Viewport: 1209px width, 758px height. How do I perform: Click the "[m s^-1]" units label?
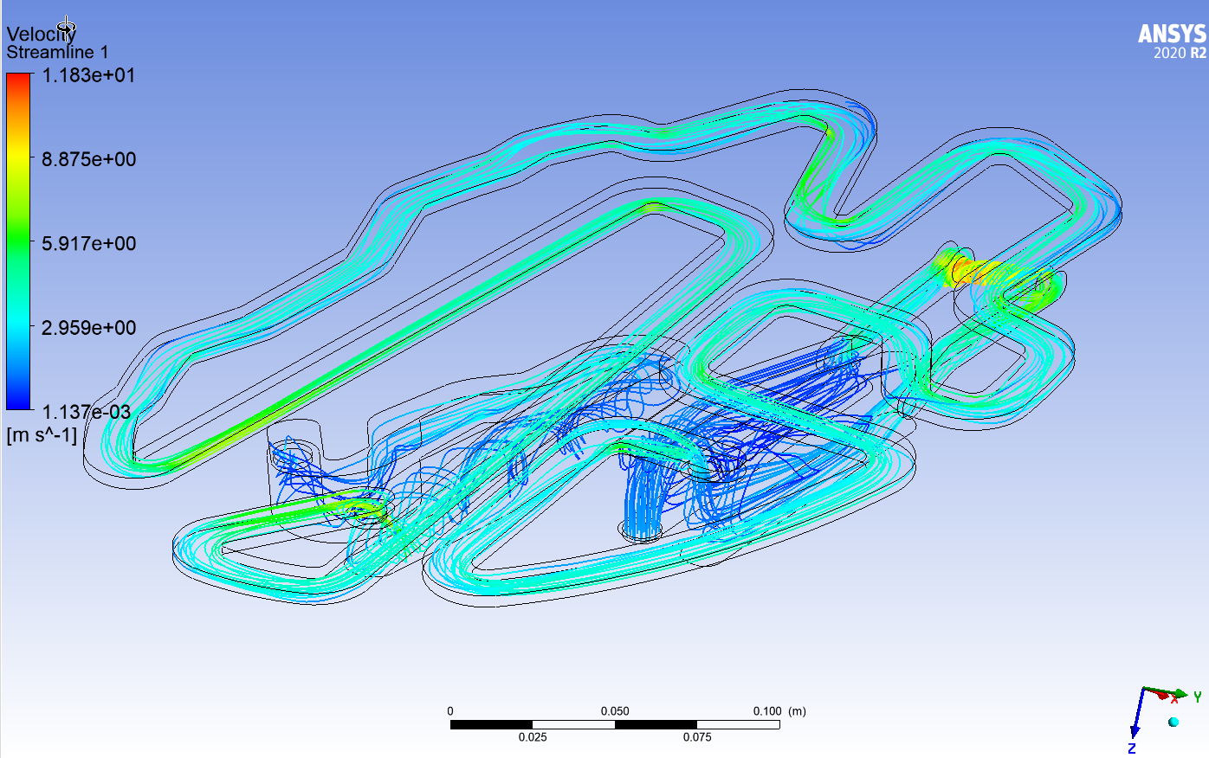point(42,434)
